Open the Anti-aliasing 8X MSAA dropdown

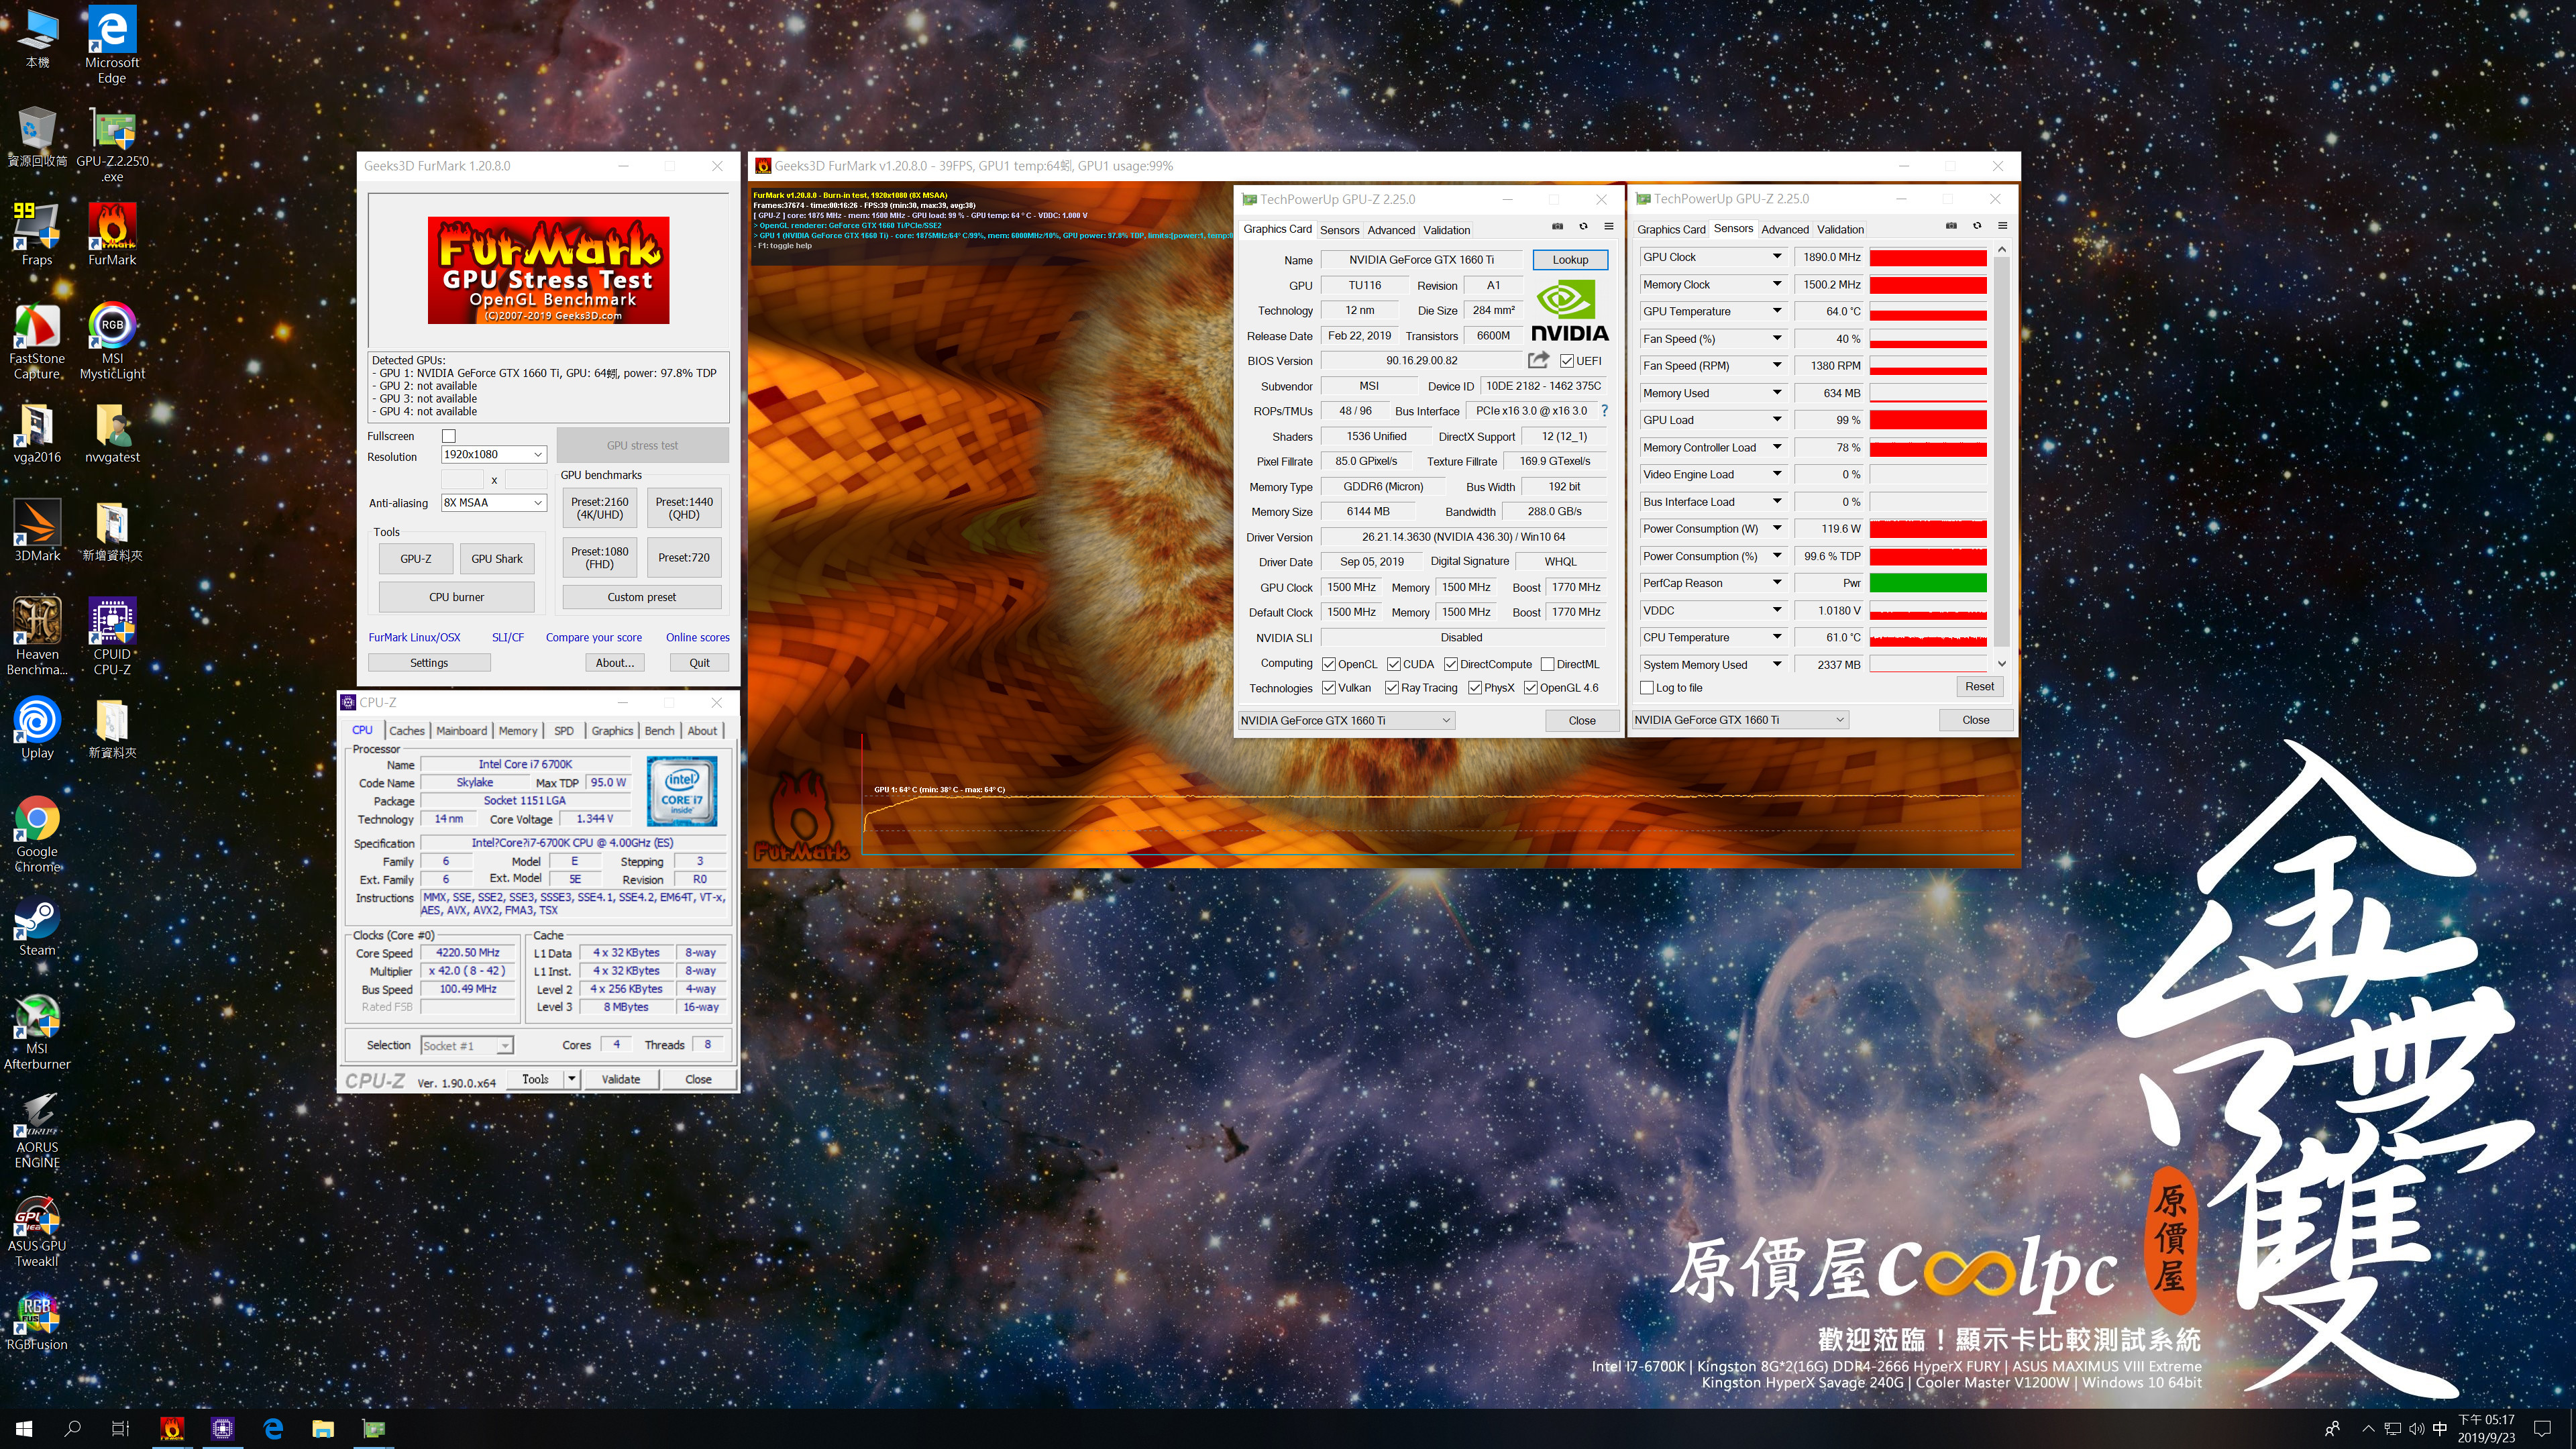pyautogui.click(x=494, y=502)
